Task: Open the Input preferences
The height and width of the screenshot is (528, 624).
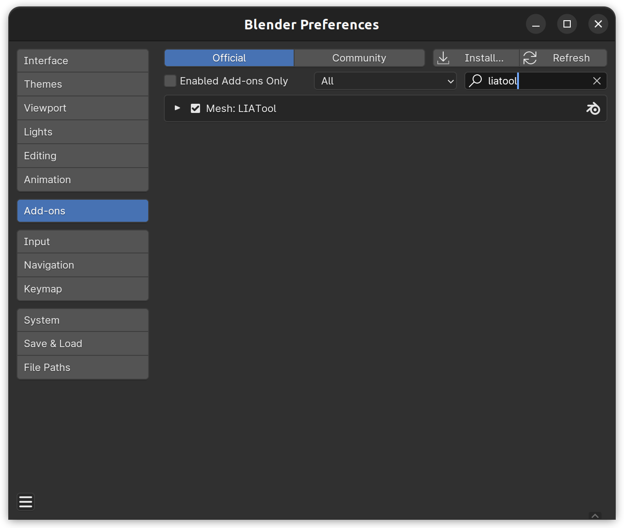Action: (x=83, y=242)
